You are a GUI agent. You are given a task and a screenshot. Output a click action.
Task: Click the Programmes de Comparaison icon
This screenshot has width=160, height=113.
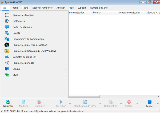[x=7, y=39]
